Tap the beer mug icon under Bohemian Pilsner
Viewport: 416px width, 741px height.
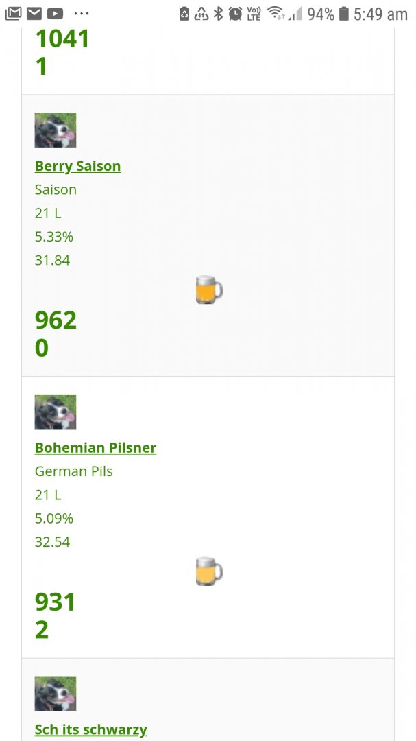click(209, 572)
